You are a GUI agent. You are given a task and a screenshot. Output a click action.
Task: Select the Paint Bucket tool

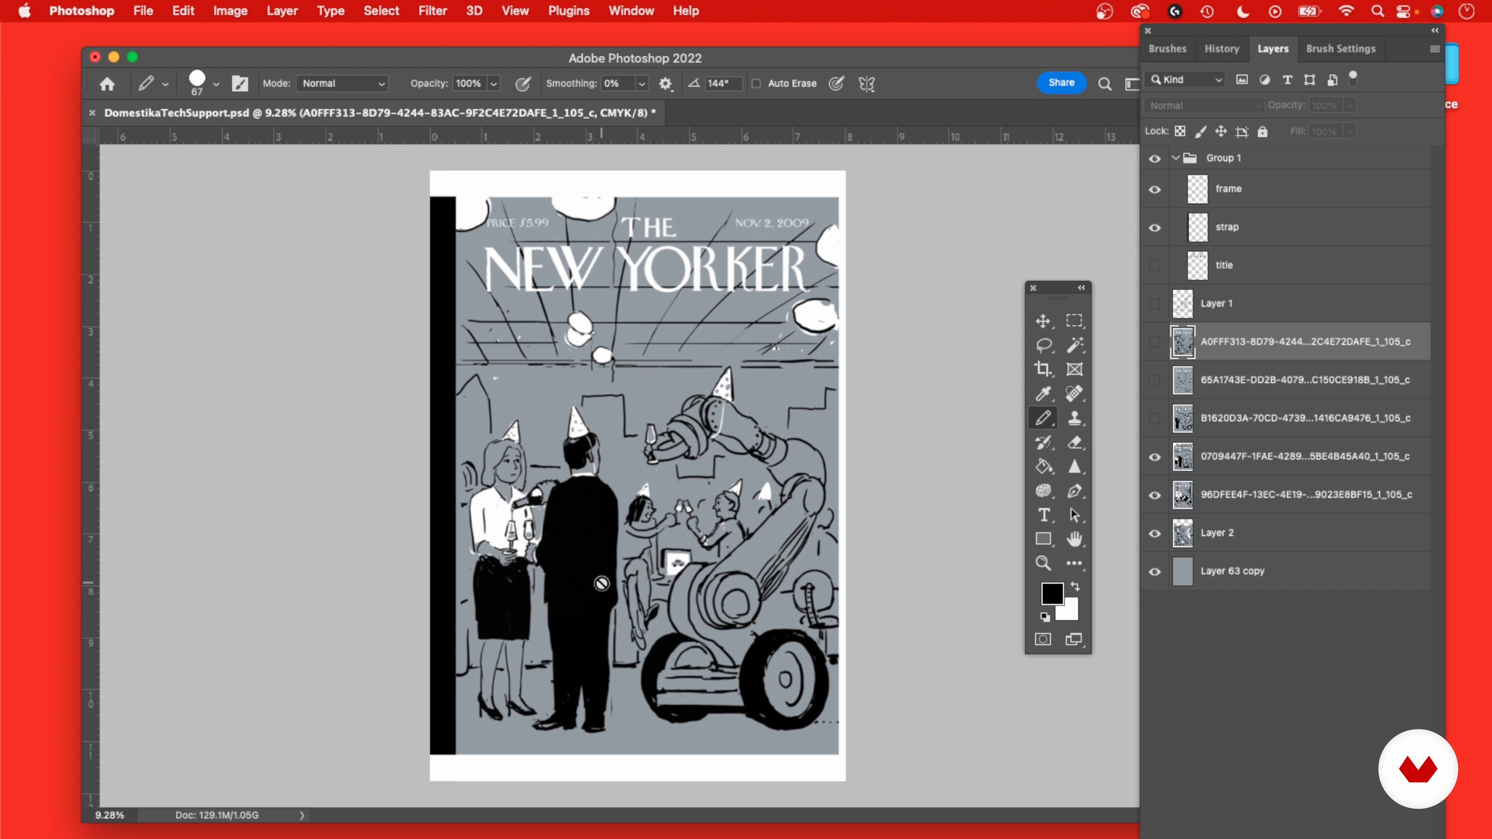click(1043, 466)
